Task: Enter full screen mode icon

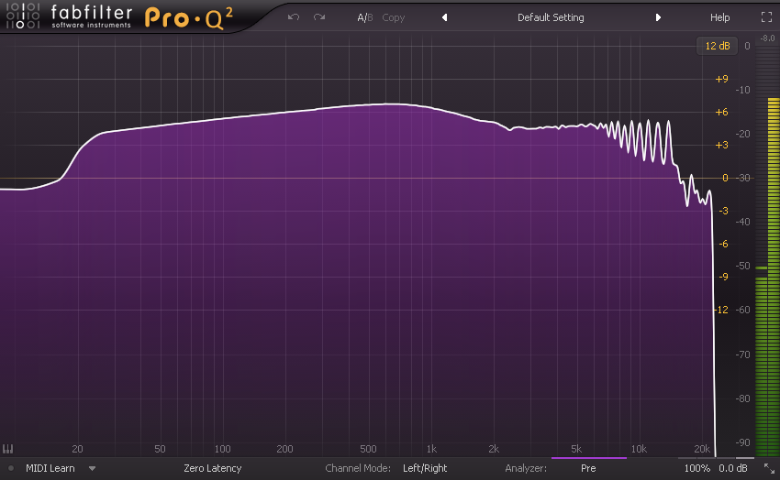Action: (x=766, y=16)
